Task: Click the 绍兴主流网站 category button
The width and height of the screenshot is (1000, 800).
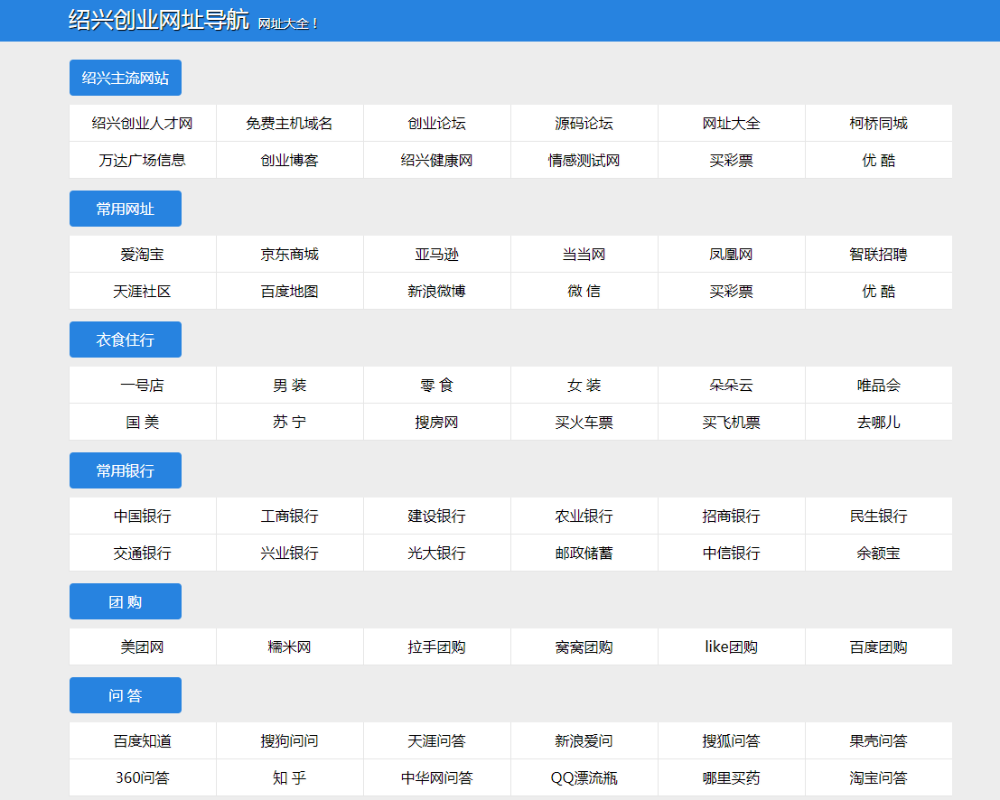Action: pyautogui.click(x=125, y=78)
